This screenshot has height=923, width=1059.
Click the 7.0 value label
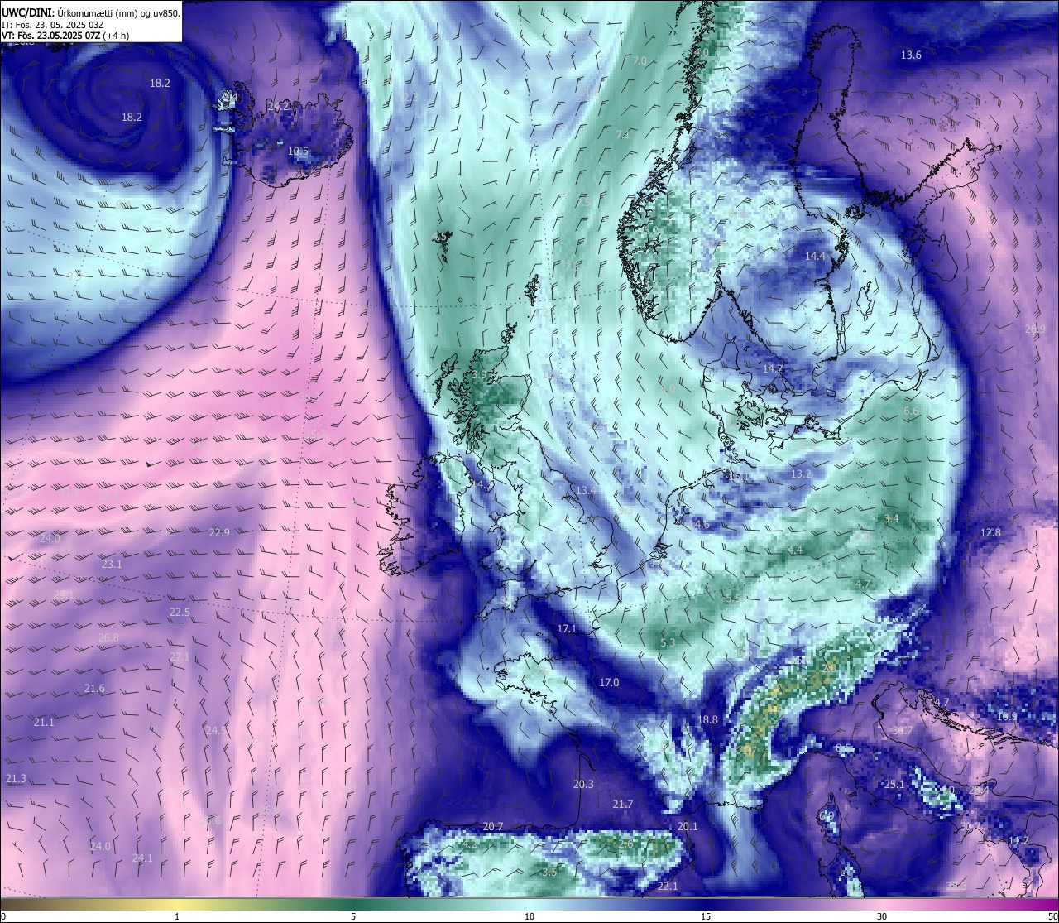[x=640, y=61]
